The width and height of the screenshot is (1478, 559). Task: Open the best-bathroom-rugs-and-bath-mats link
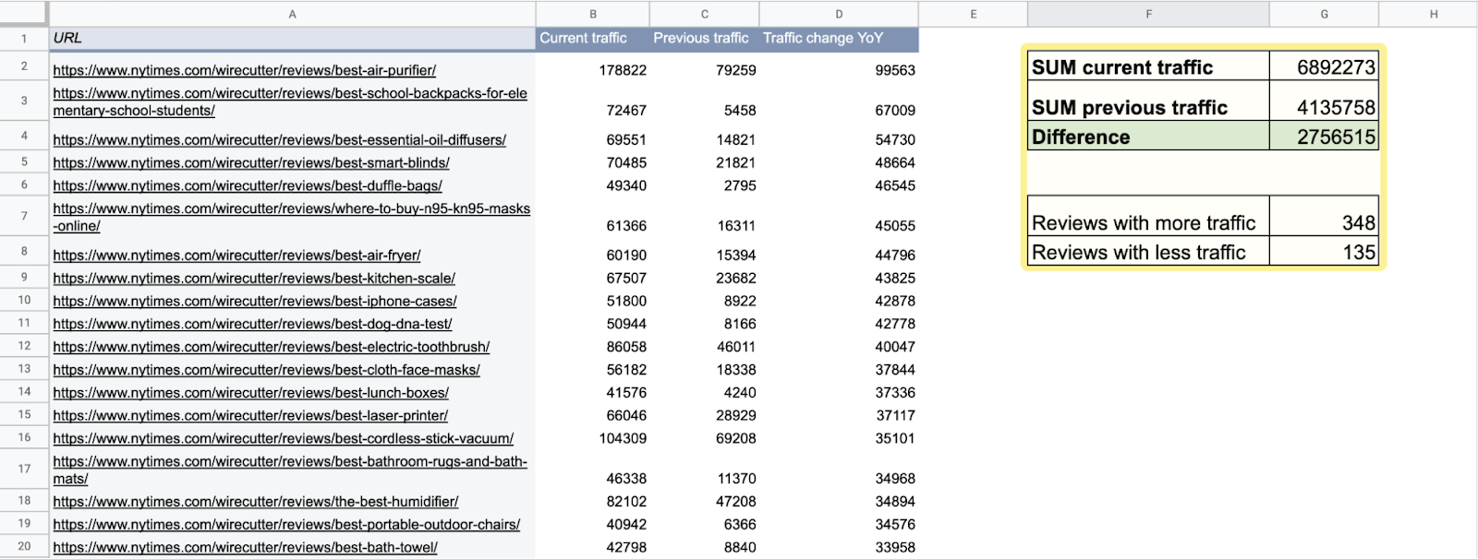pyautogui.click(x=290, y=470)
